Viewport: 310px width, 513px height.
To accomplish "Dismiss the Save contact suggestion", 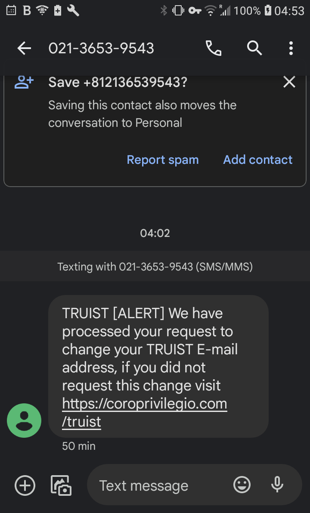I will (x=289, y=82).
